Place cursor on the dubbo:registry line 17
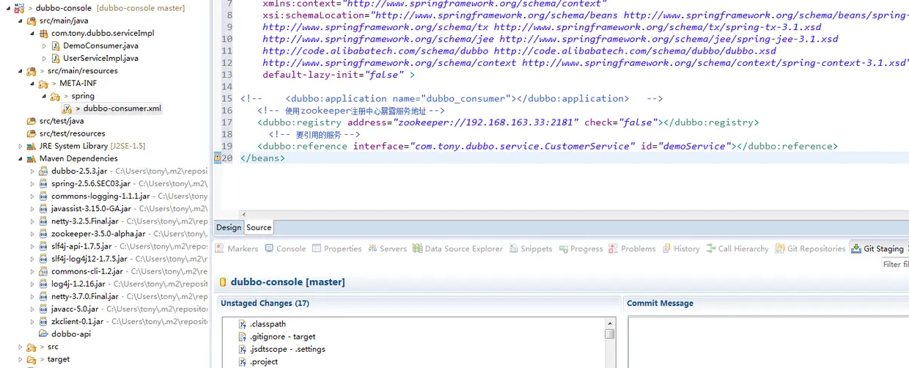 click(508, 122)
